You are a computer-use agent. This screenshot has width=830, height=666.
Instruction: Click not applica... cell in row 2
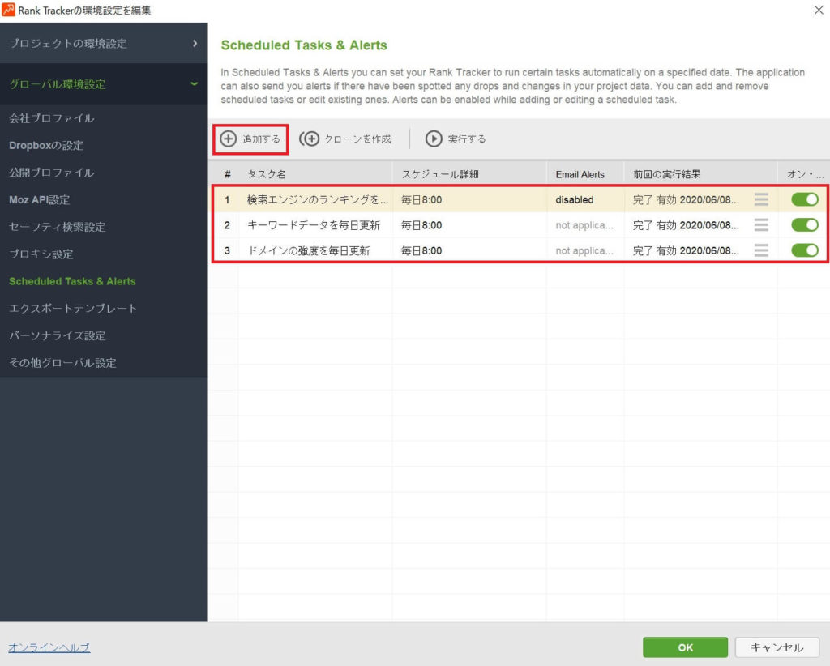[x=584, y=224]
